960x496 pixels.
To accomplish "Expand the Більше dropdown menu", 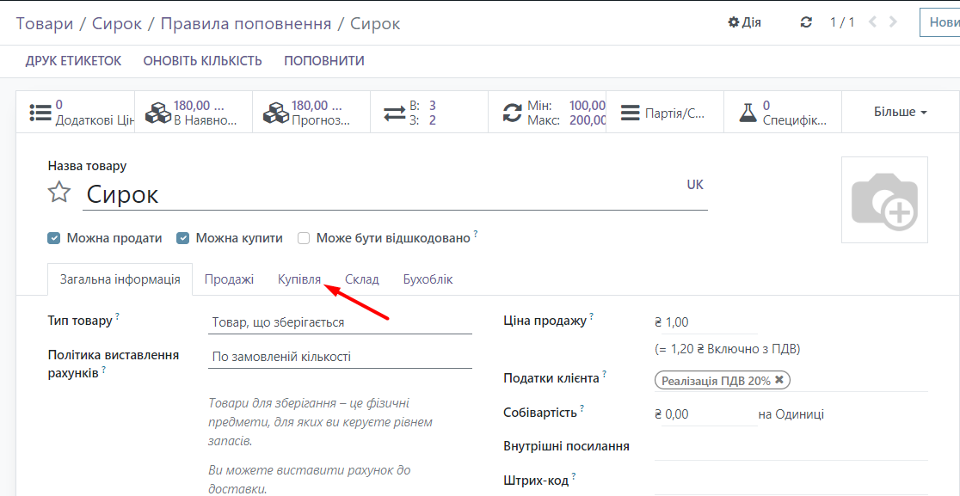I will coord(900,113).
